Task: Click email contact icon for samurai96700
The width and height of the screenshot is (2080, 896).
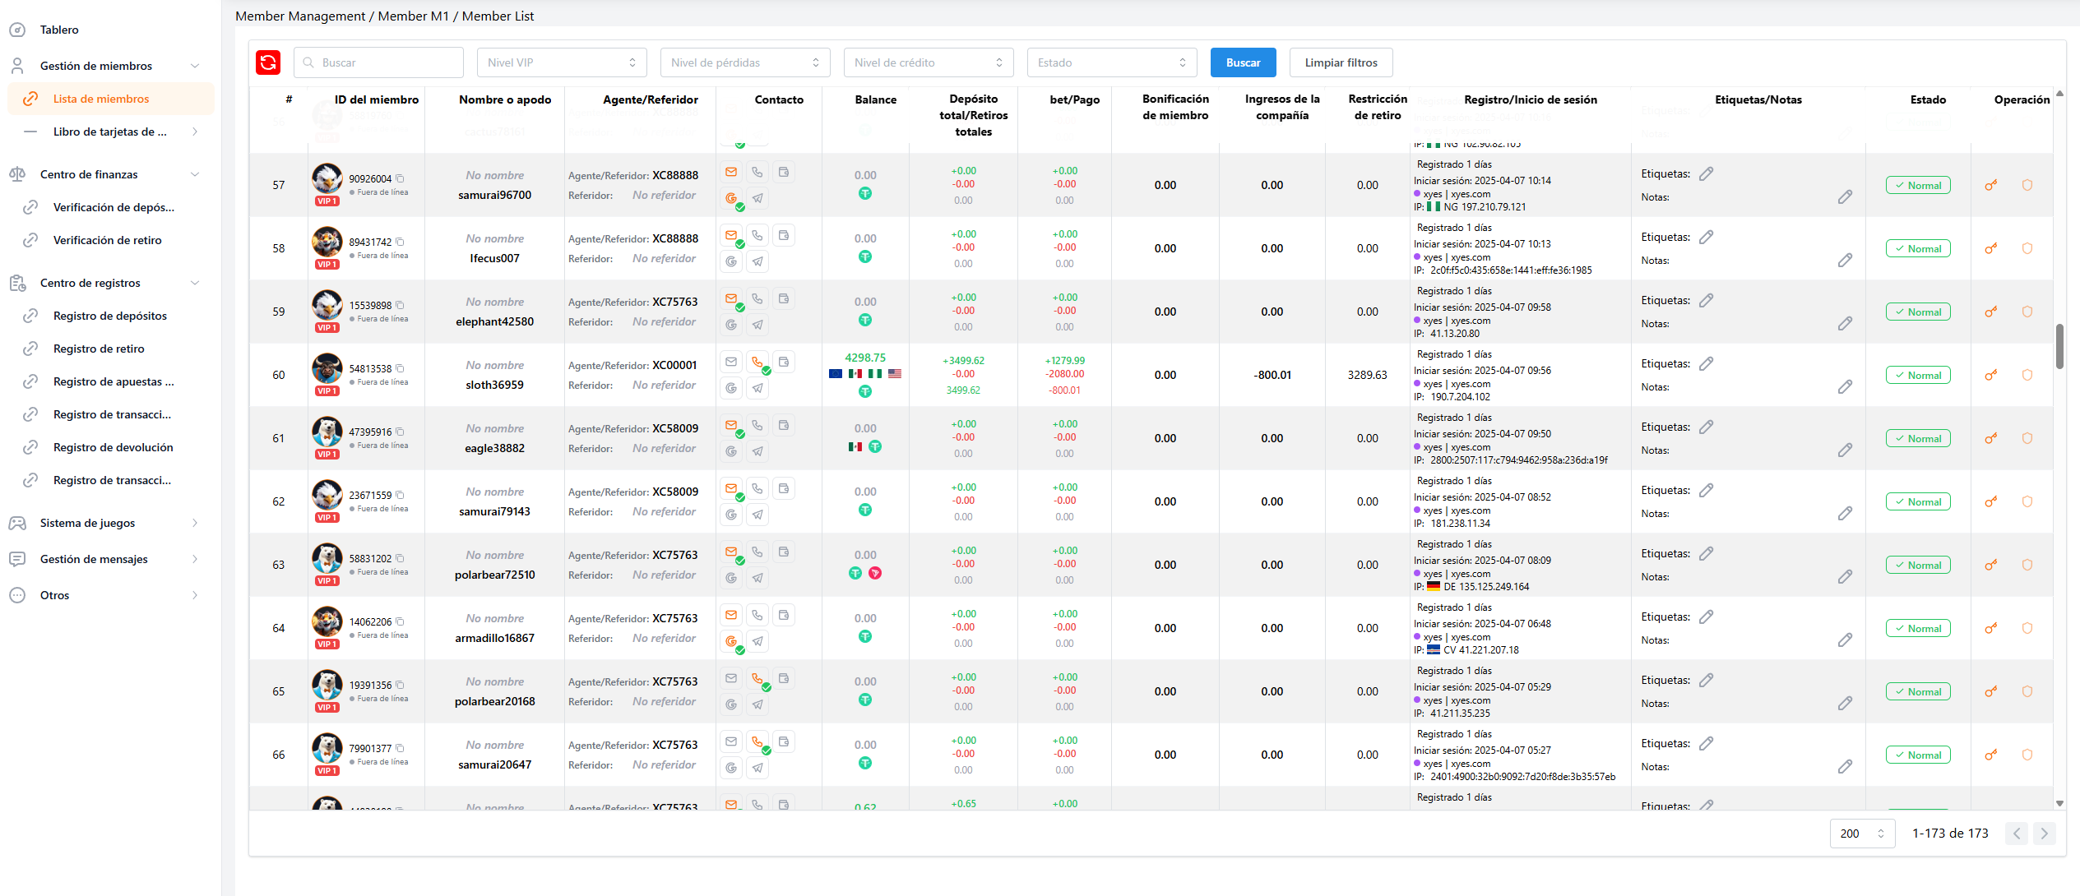Action: tap(731, 173)
